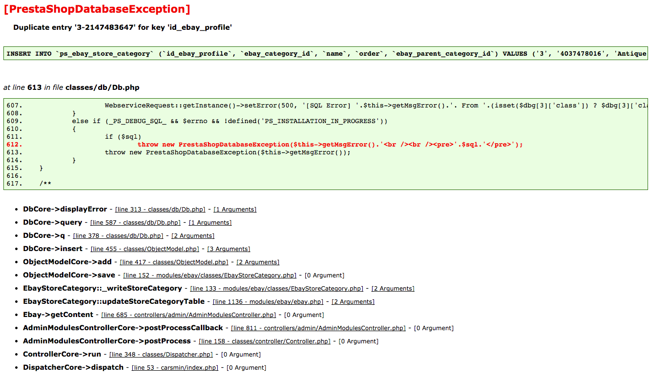Click the DbCore->insert trace entry

click(53, 249)
